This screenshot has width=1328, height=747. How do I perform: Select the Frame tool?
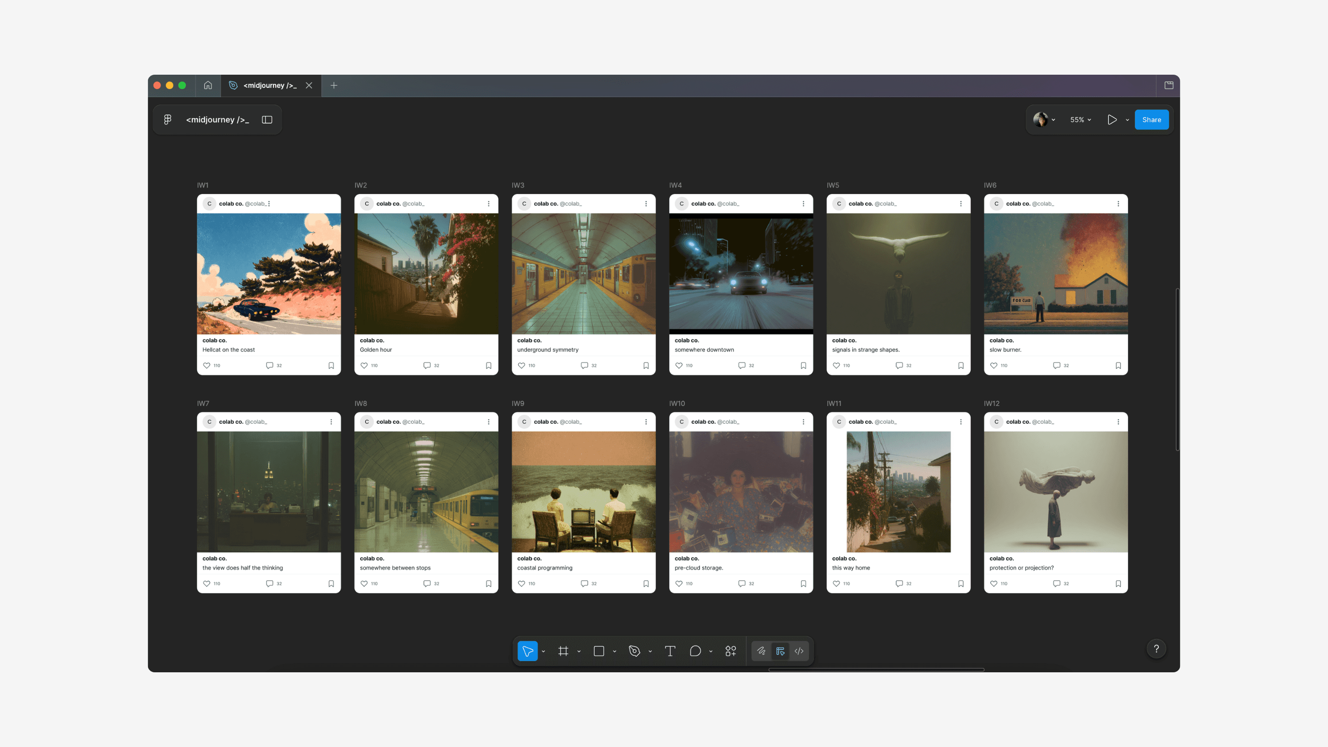coord(563,651)
